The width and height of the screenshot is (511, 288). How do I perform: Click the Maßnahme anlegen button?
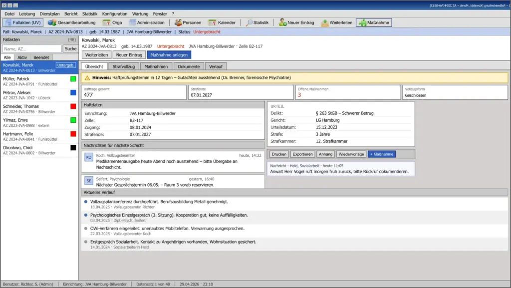coord(169,55)
